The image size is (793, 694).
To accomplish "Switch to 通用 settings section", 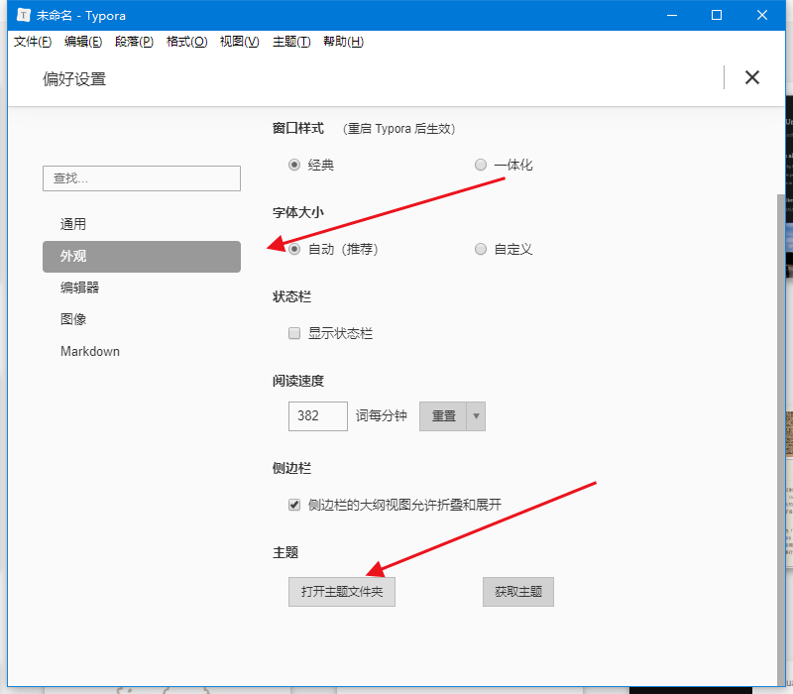I will [75, 223].
